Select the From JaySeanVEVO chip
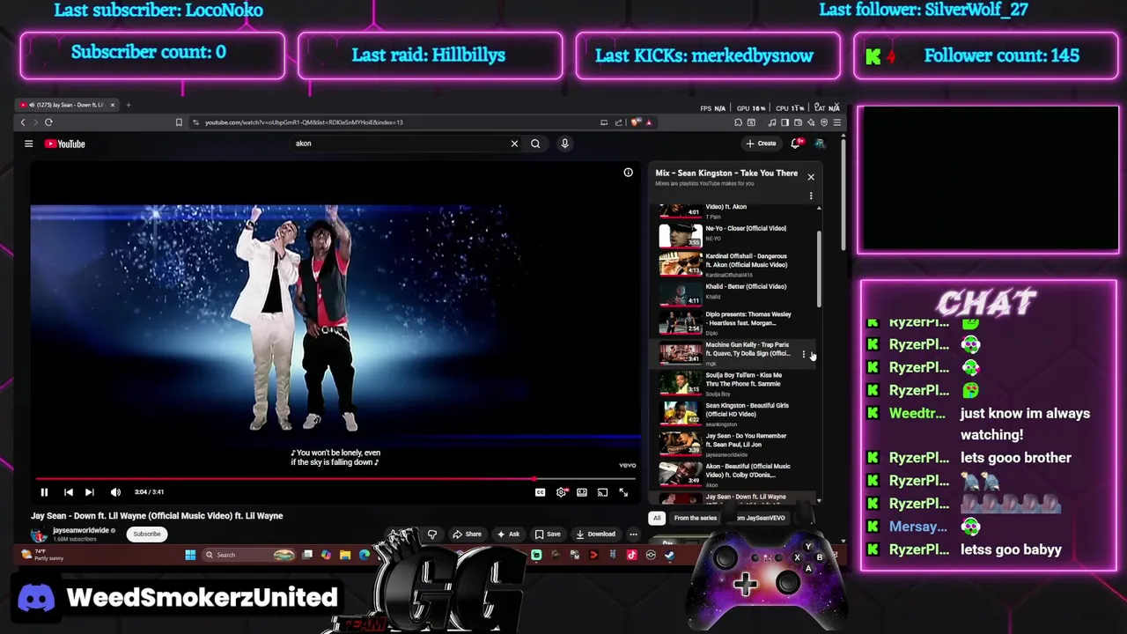This screenshot has height=634, width=1127. pos(760,518)
